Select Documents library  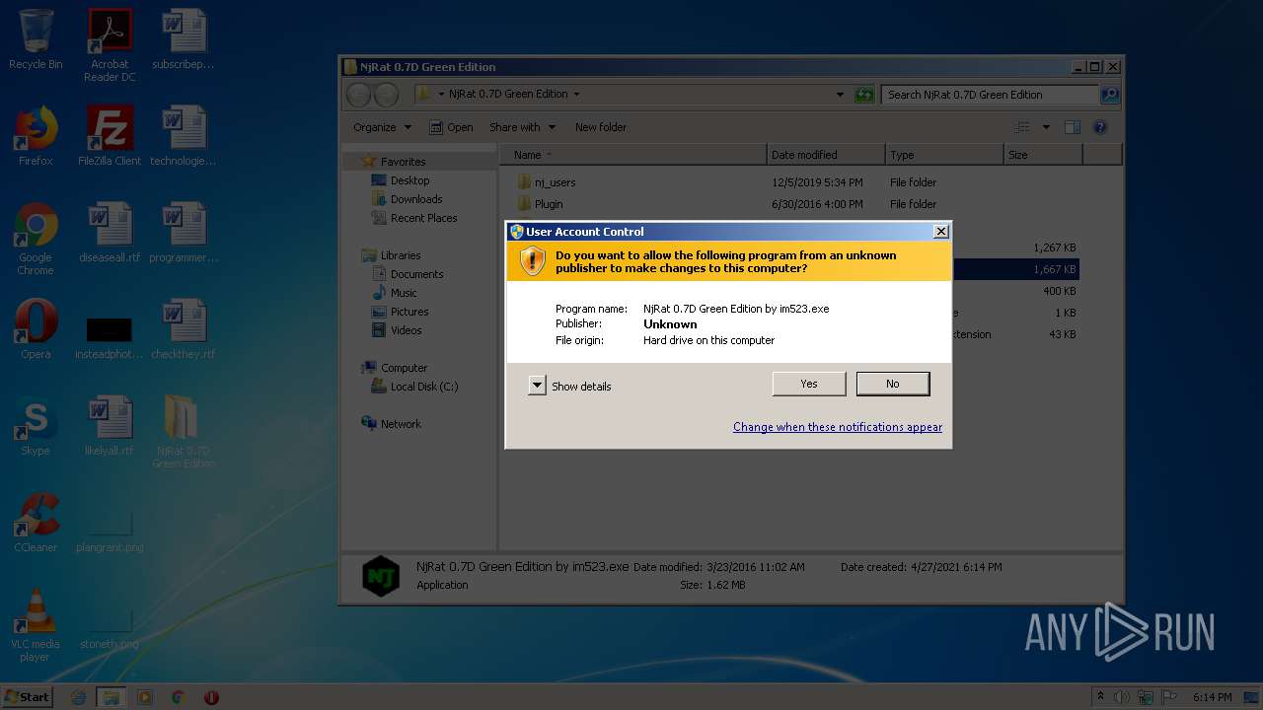coord(408,274)
